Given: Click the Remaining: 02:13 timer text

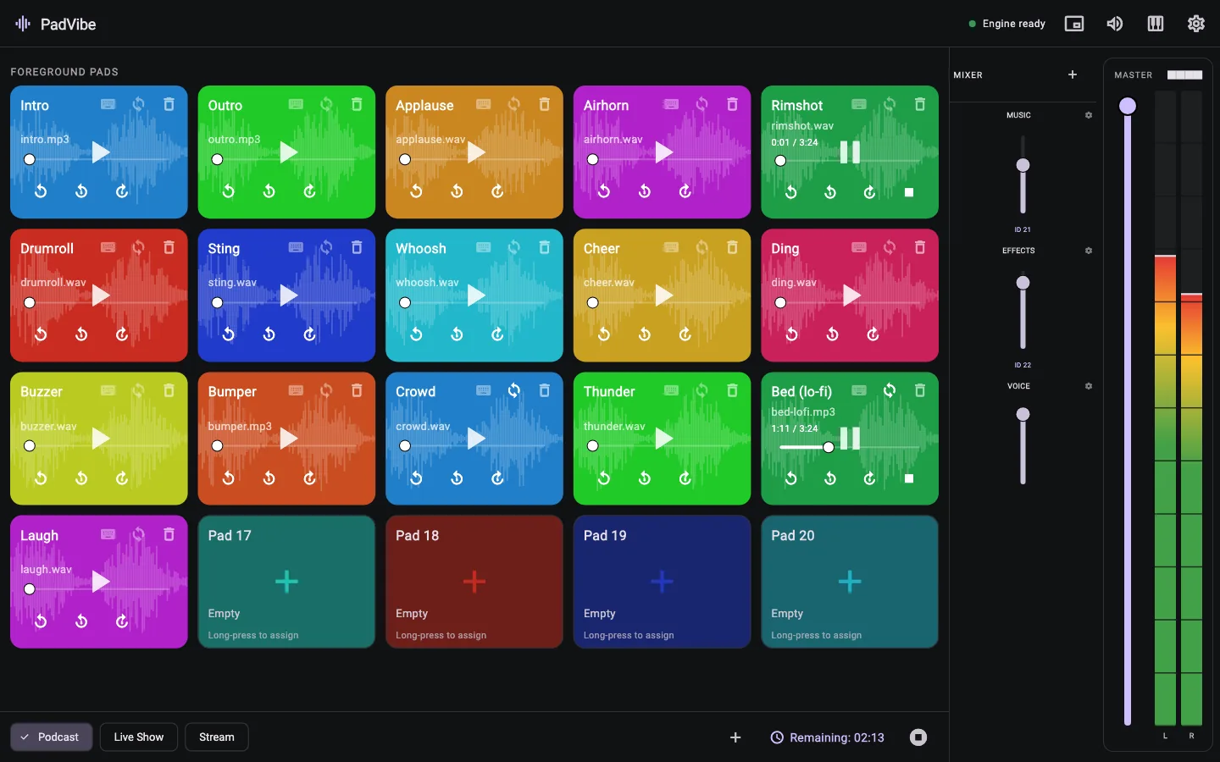Looking at the screenshot, I should click(x=837, y=737).
